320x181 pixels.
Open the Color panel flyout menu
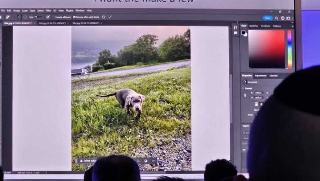[292, 26]
